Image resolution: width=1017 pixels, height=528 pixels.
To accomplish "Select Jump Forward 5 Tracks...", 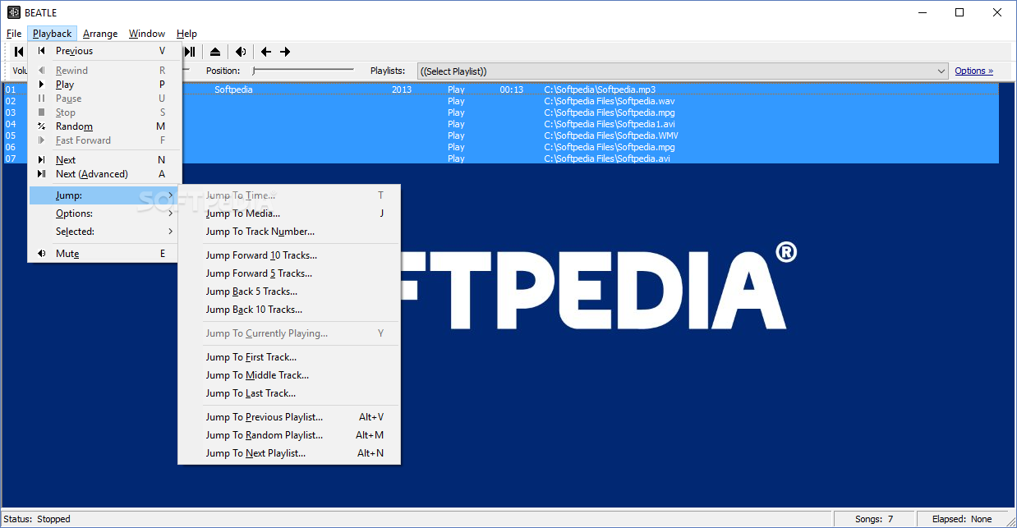I will click(x=289, y=273).
